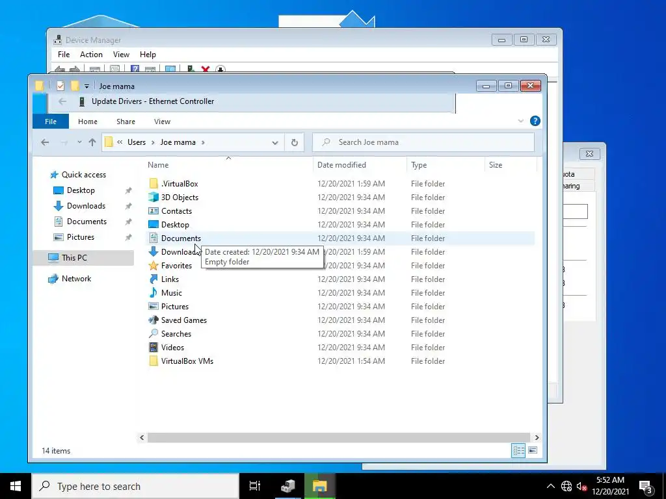The height and width of the screenshot is (499, 666).
Task: Sort by Size column header
Action: click(511, 165)
